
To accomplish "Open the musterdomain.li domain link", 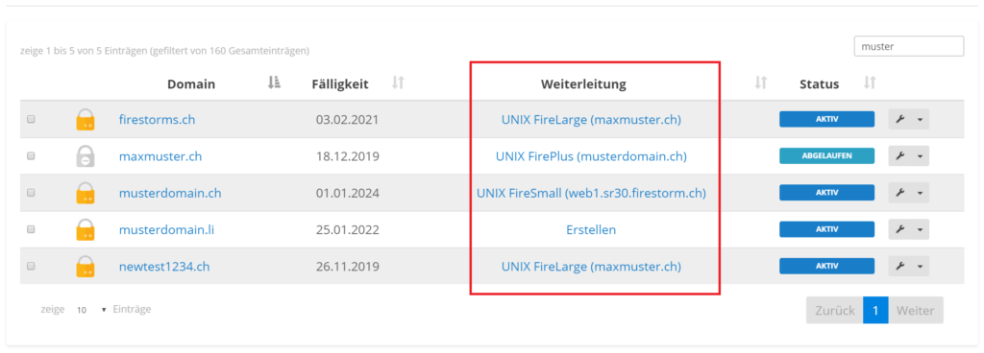I will 167,229.
